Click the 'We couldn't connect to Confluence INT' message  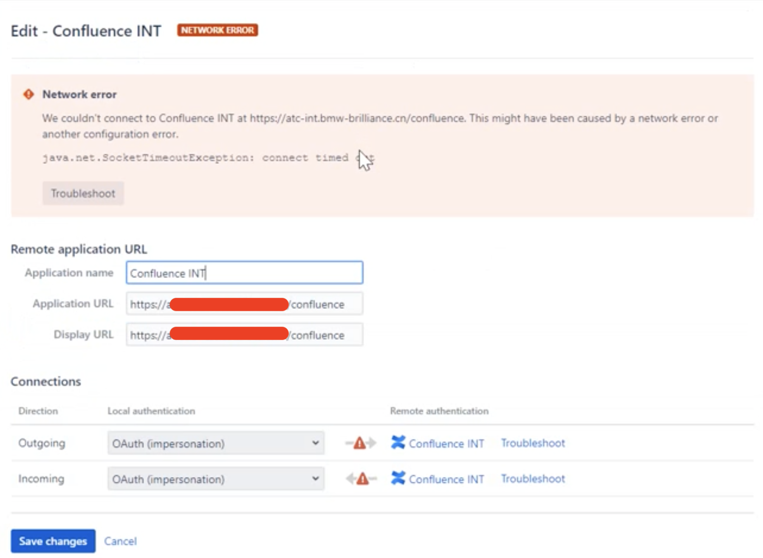pos(380,126)
